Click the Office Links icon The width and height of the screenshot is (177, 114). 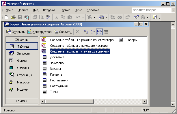[90, 17]
